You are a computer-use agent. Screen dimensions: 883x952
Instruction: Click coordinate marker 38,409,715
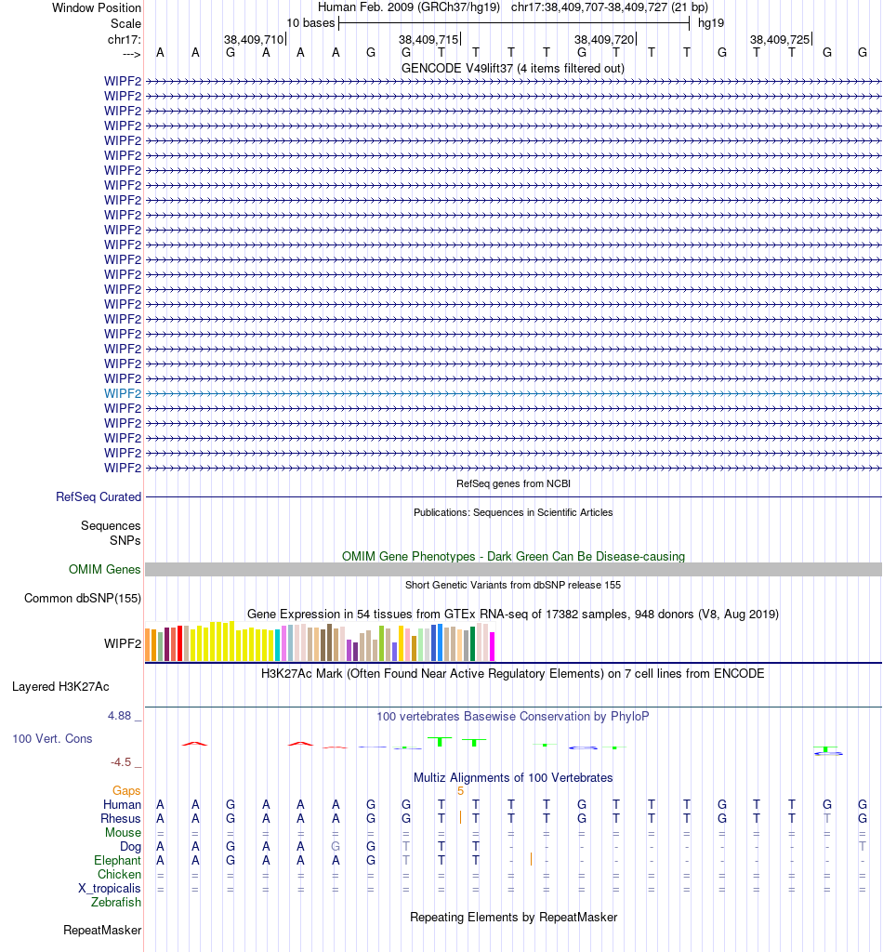point(428,39)
